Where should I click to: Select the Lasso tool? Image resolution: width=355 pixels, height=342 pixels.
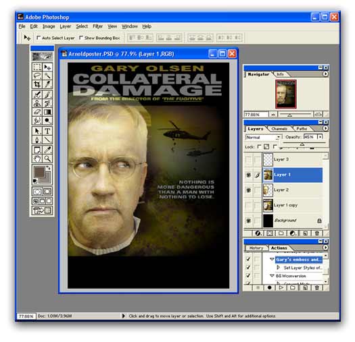[37, 76]
